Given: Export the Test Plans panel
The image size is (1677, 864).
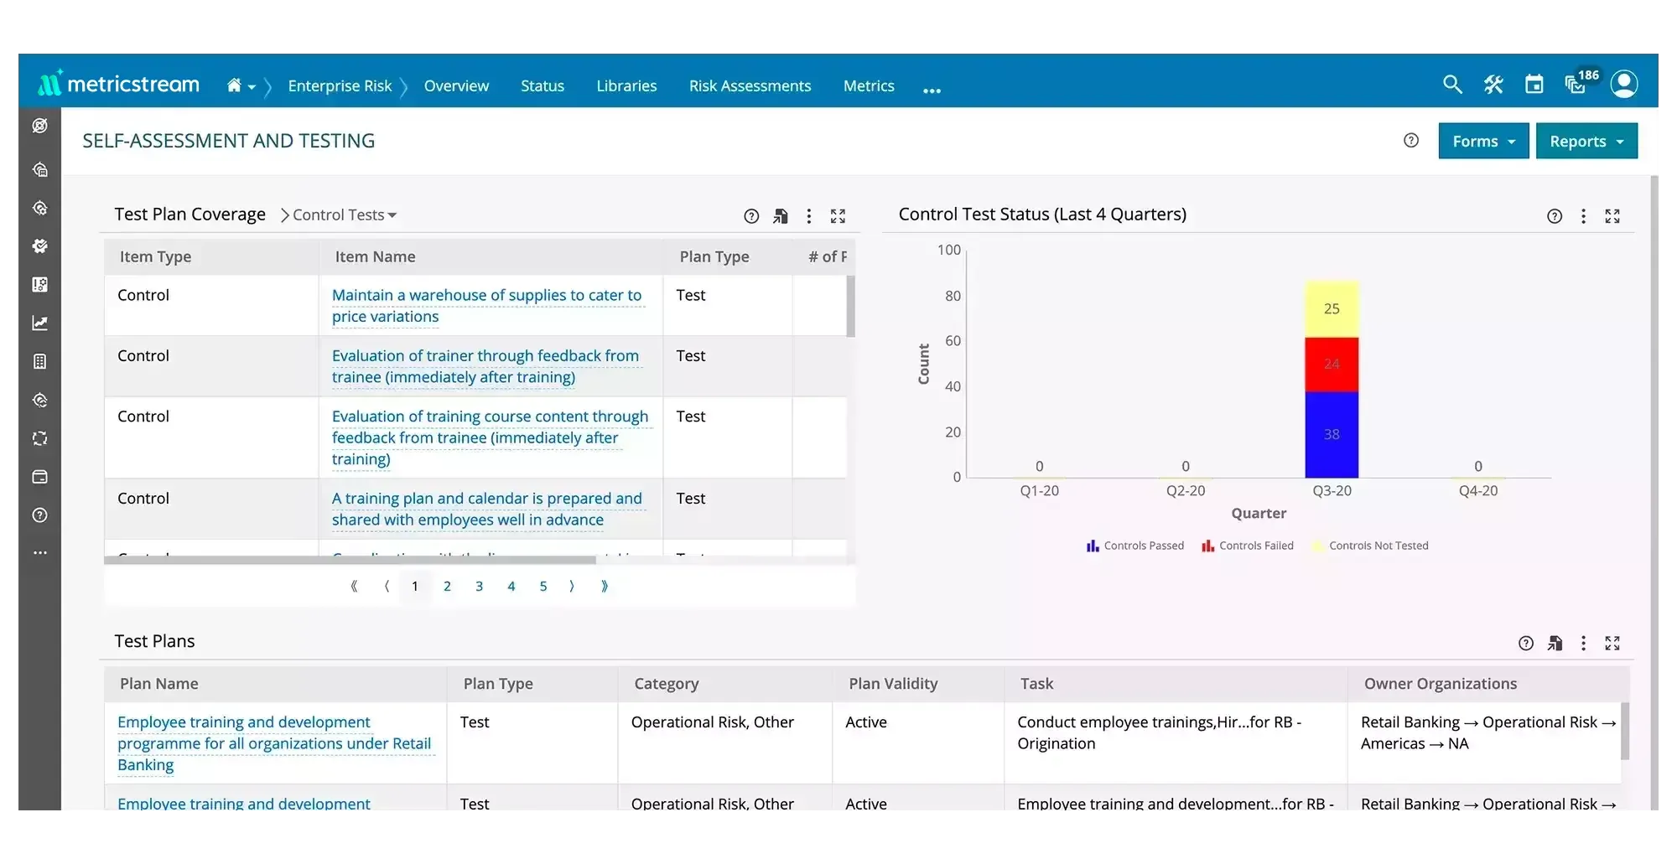Looking at the screenshot, I should point(1555,644).
